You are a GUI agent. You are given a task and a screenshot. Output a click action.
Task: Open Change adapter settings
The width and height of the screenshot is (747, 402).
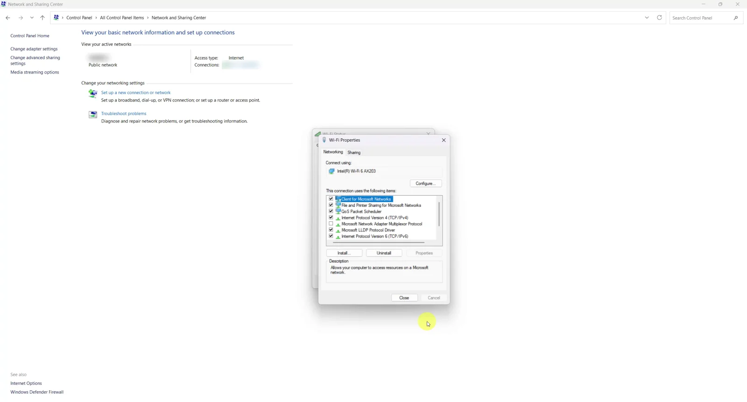click(34, 49)
